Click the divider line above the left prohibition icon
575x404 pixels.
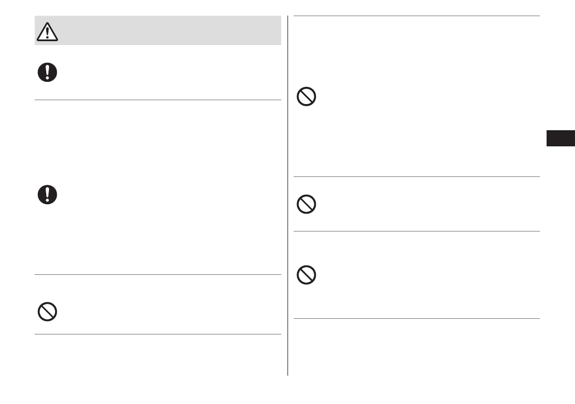click(x=158, y=274)
